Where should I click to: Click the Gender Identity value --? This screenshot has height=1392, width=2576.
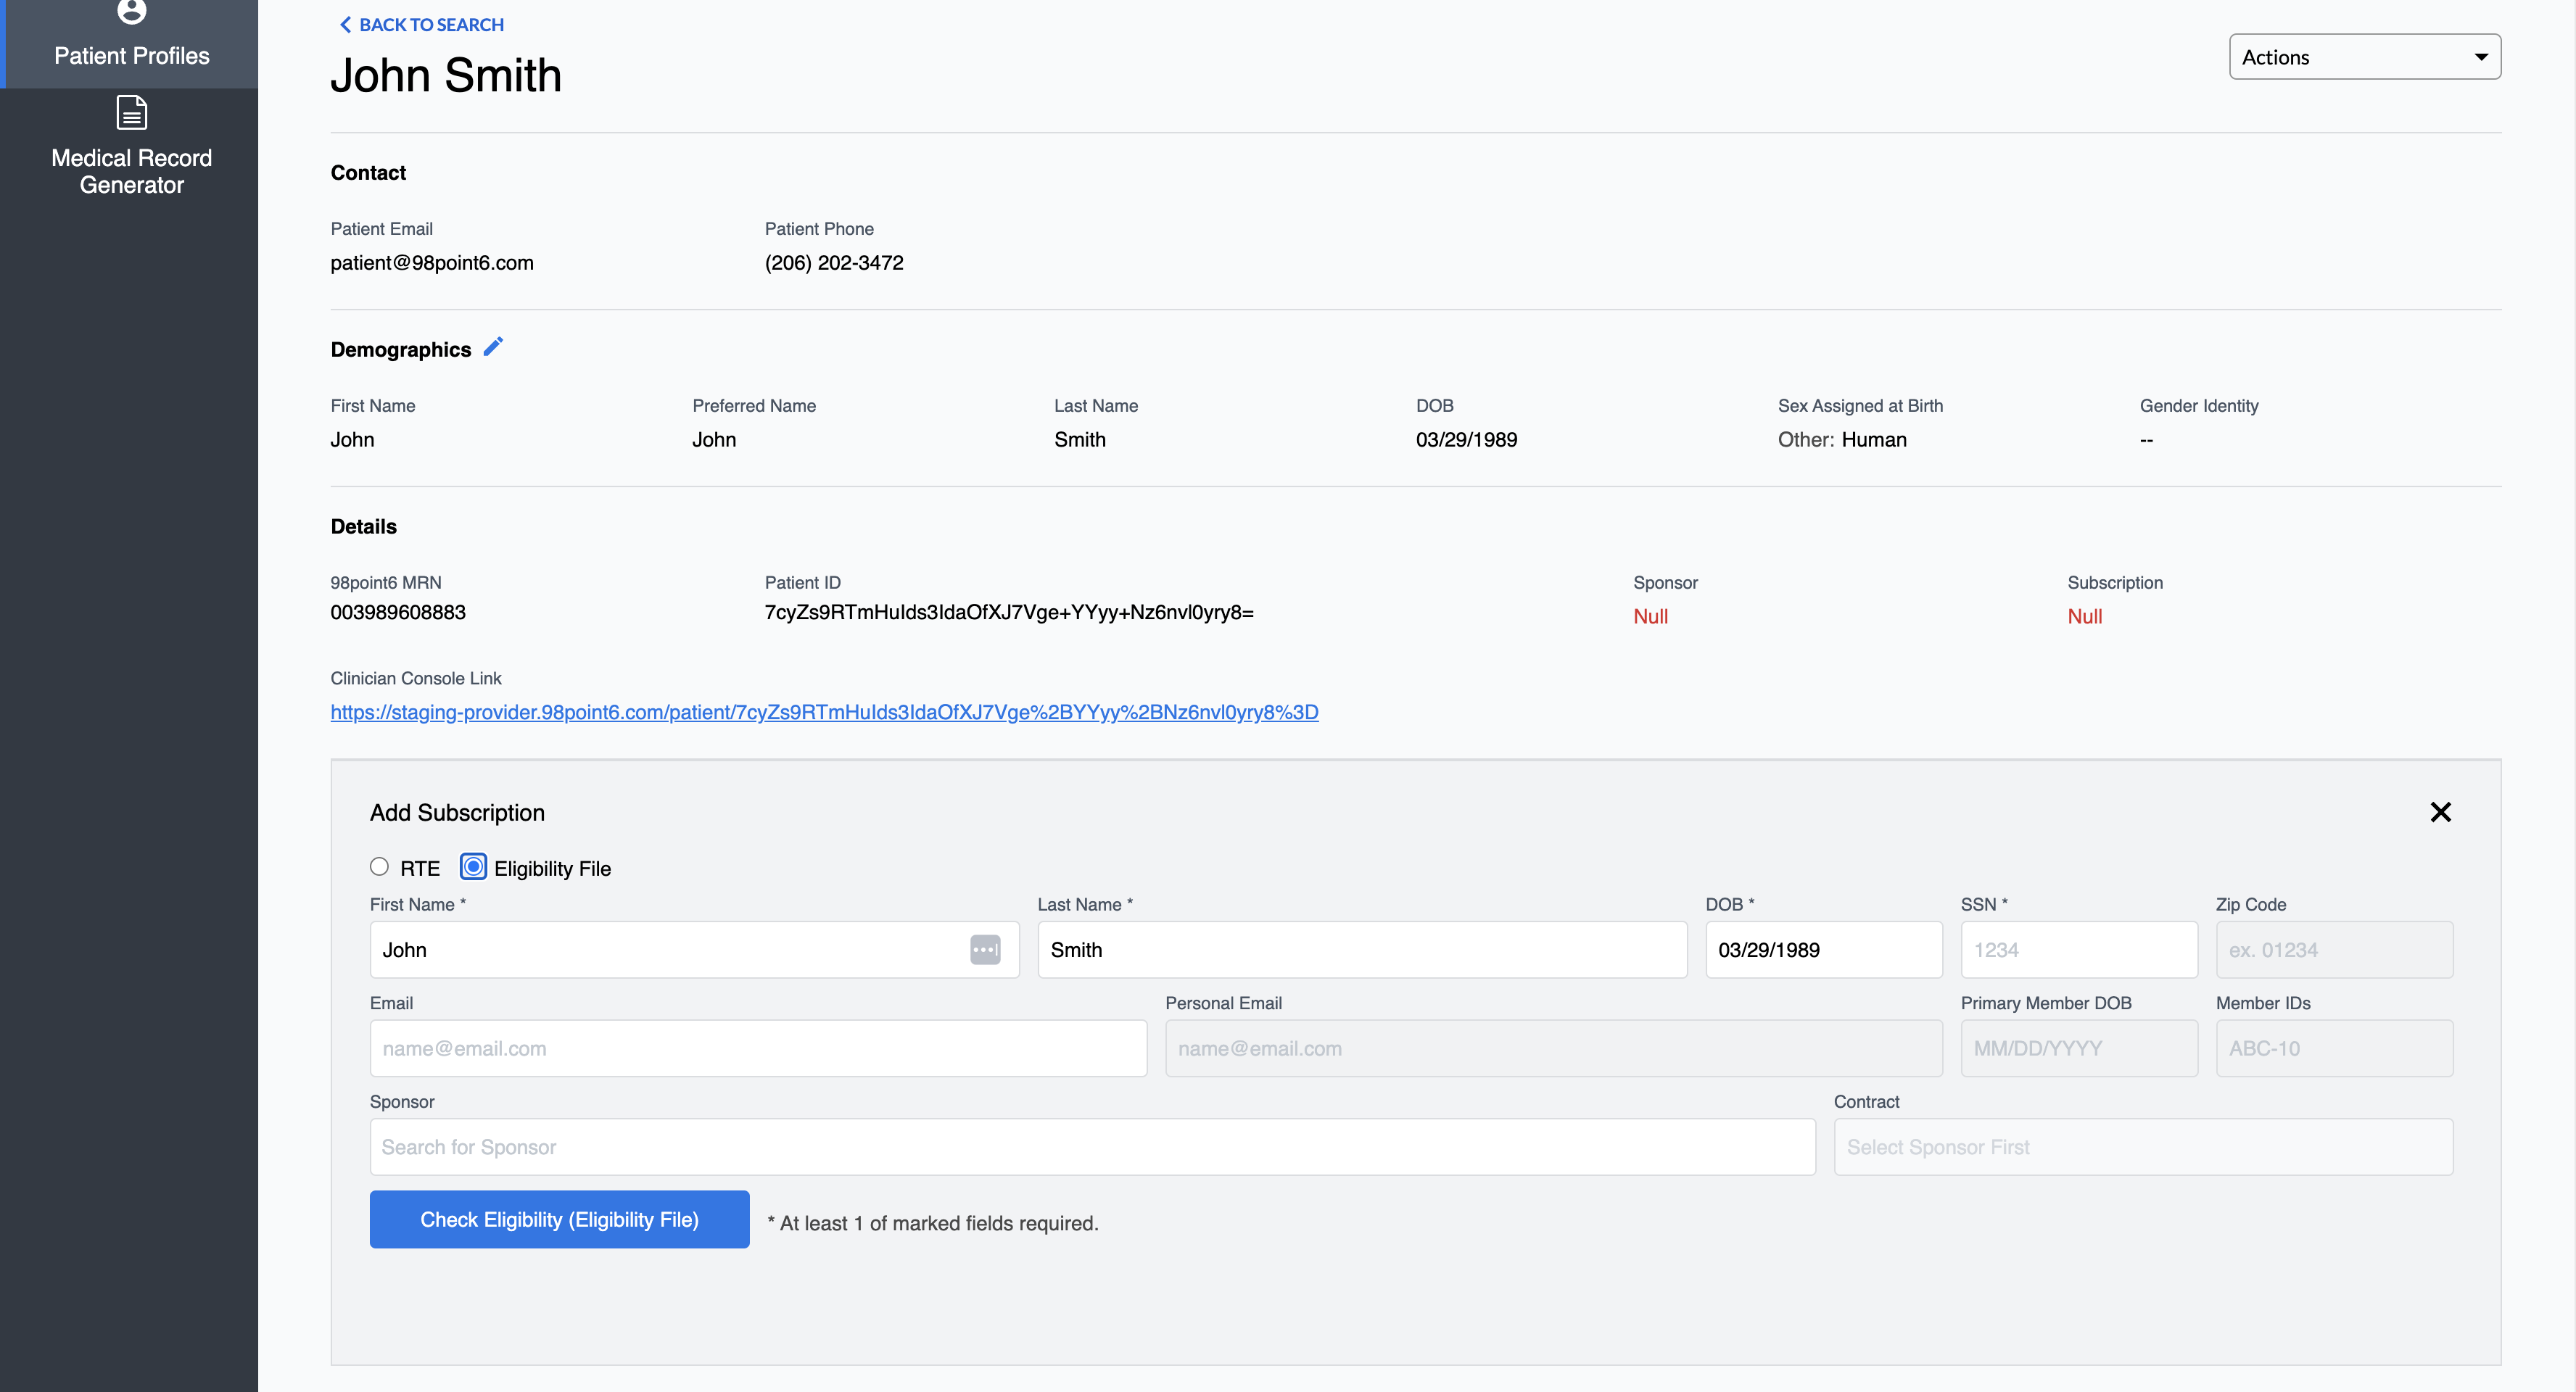(2146, 440)
